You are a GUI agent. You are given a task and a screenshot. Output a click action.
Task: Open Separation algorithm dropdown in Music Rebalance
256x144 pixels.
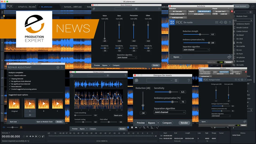(x=127, y=58)
